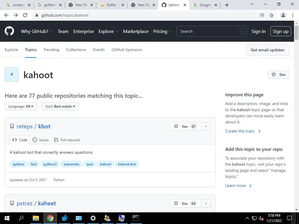The image size is (299, 224).
Task: Open the Team header link
Action: 63,32
